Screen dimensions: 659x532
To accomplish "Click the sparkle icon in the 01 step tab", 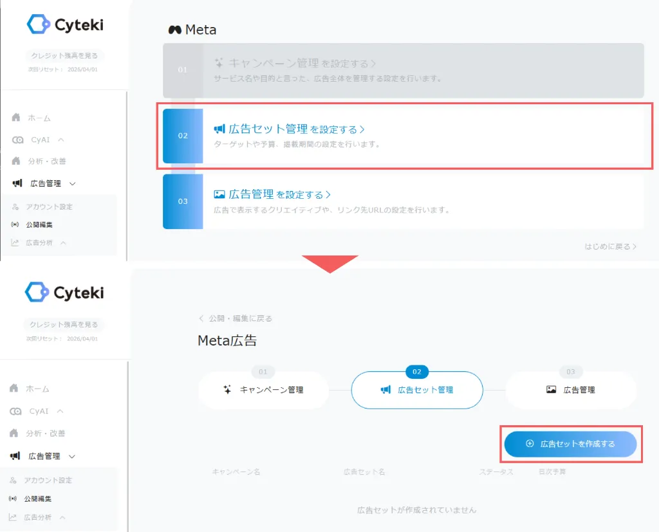I will coord(227,390).
